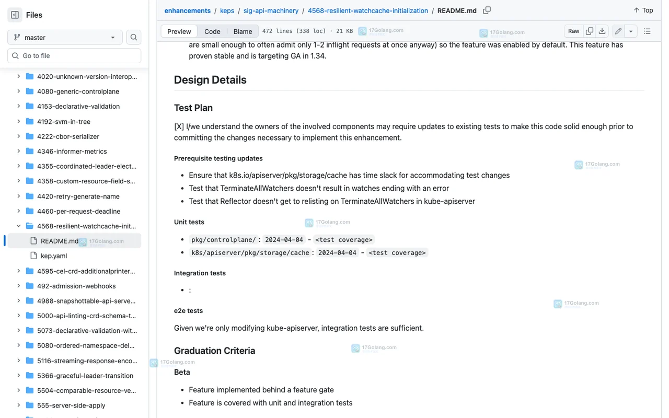The image size is (669, 418).
Task: Navigate to enhancements breadcrumb link
Action: 188,10
